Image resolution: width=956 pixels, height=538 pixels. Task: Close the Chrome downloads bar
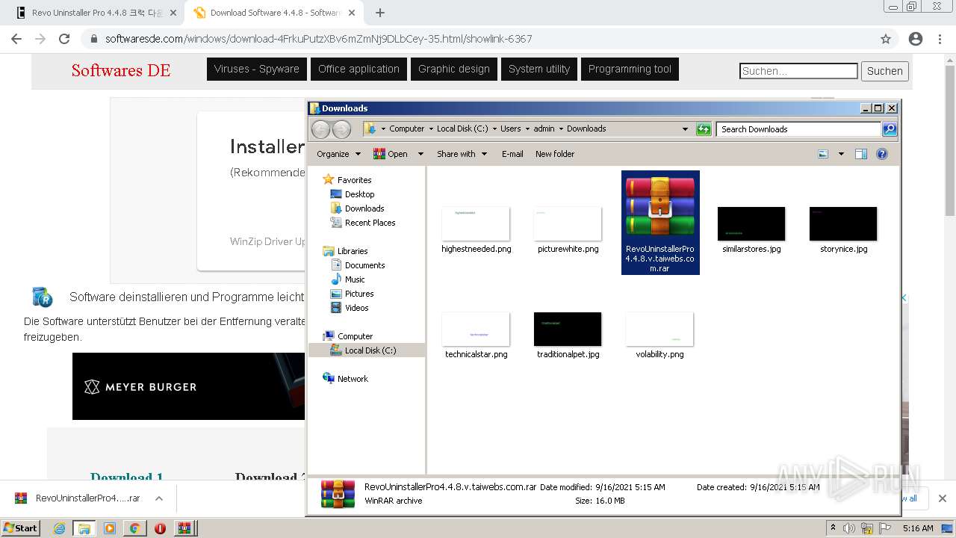click(942, 498)
